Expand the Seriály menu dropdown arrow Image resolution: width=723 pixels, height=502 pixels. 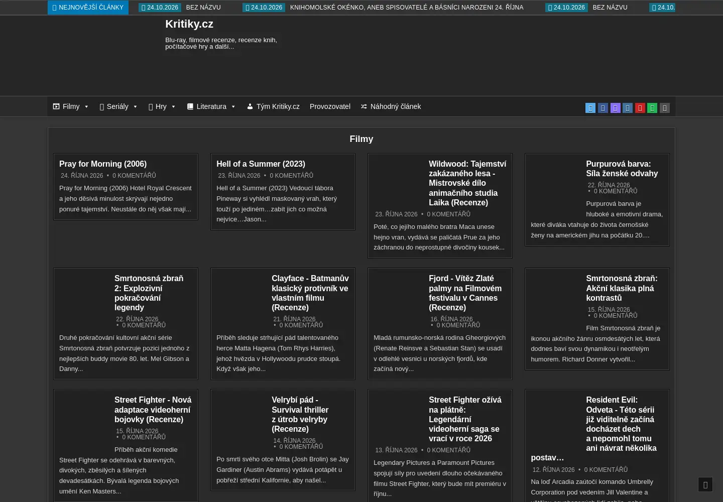(x=135, y=107)
